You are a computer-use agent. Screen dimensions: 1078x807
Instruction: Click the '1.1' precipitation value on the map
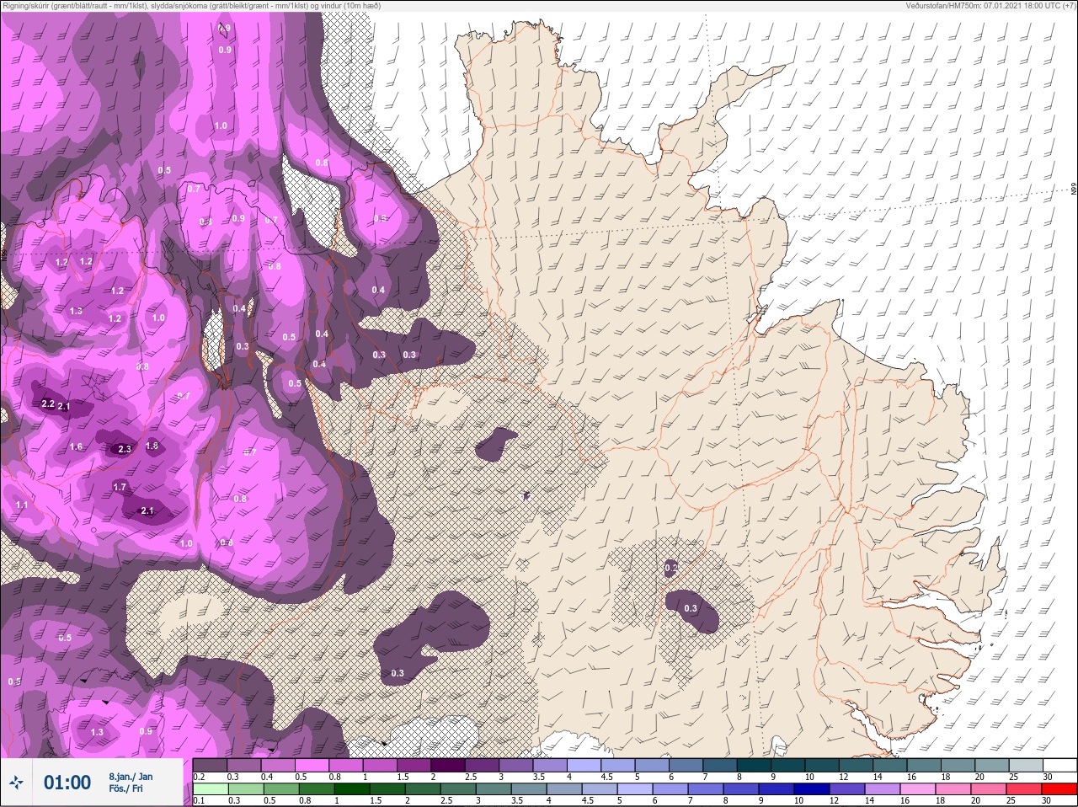22,505
